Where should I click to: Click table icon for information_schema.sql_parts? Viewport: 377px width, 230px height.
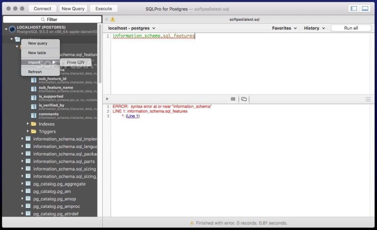point(28,161)
